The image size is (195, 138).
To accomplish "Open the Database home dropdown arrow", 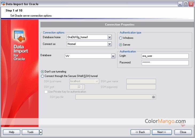I will coord(110,37).
